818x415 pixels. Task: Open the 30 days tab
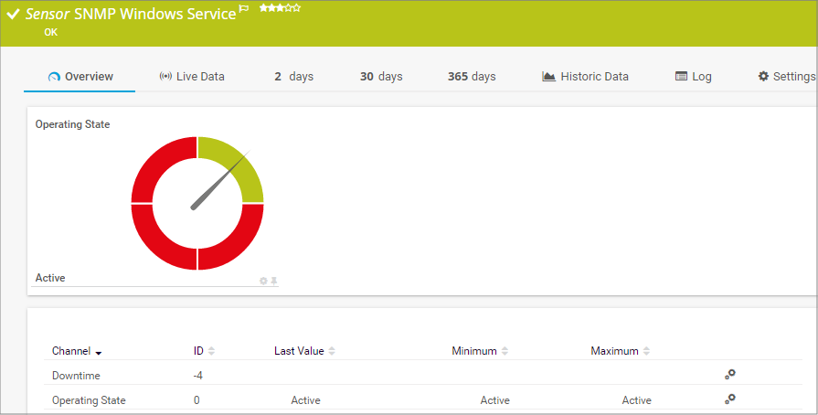[381, 77]
